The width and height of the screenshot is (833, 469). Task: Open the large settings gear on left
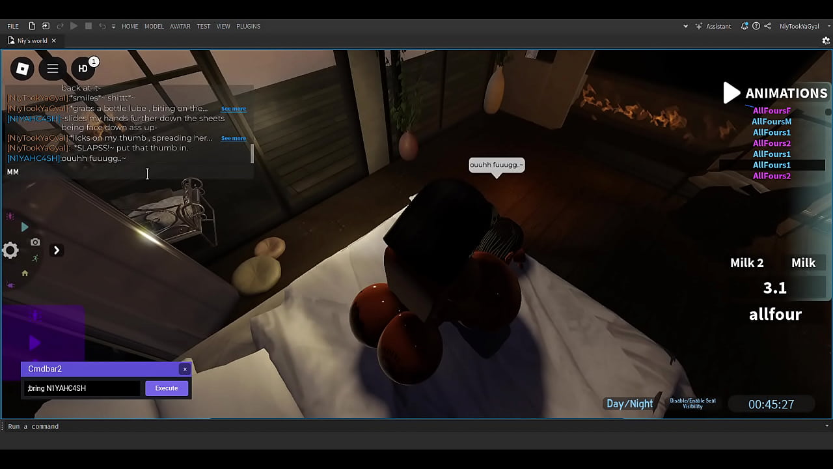(x=10, y=250)
